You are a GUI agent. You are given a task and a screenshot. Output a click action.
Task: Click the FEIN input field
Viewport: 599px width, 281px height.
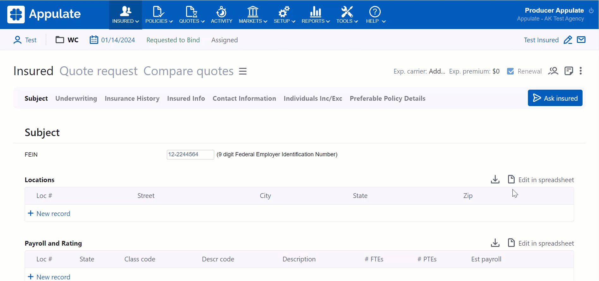pos(190,155)
